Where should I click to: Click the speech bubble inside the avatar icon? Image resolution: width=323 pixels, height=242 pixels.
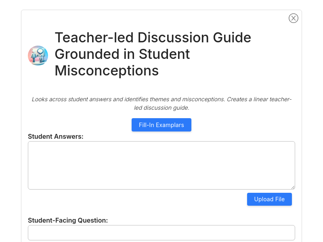(x=40, y=52)
